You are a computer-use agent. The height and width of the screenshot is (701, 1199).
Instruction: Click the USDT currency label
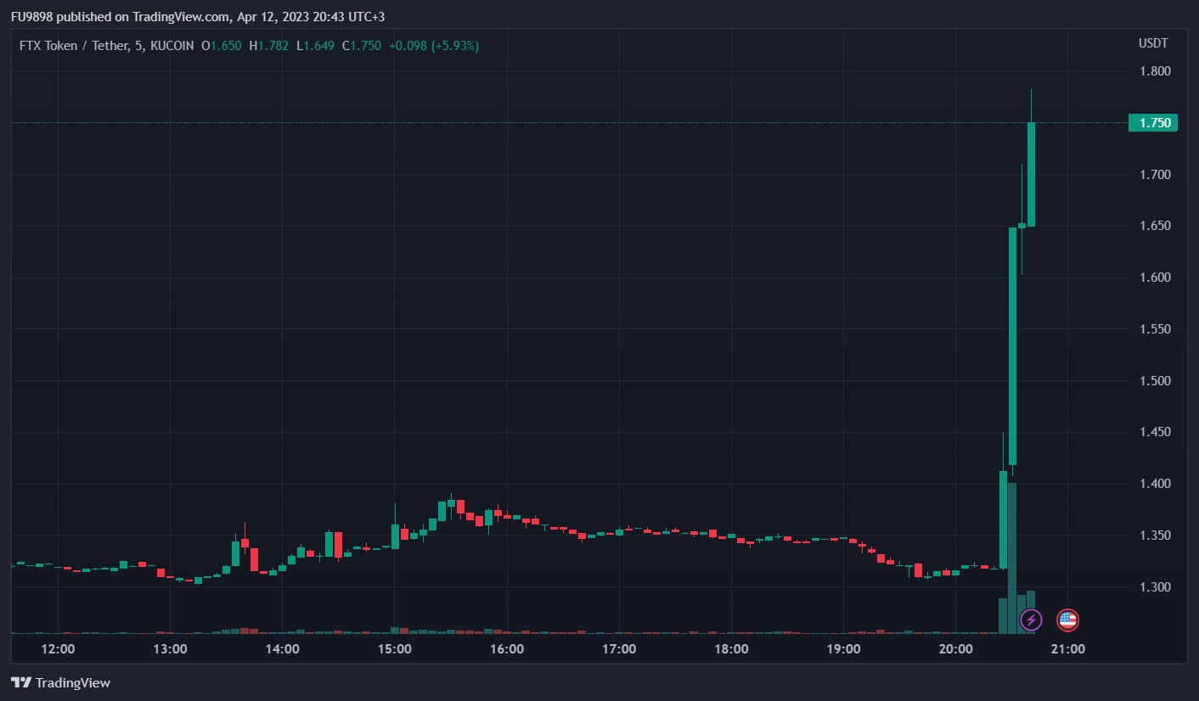tap(1153, 43)
